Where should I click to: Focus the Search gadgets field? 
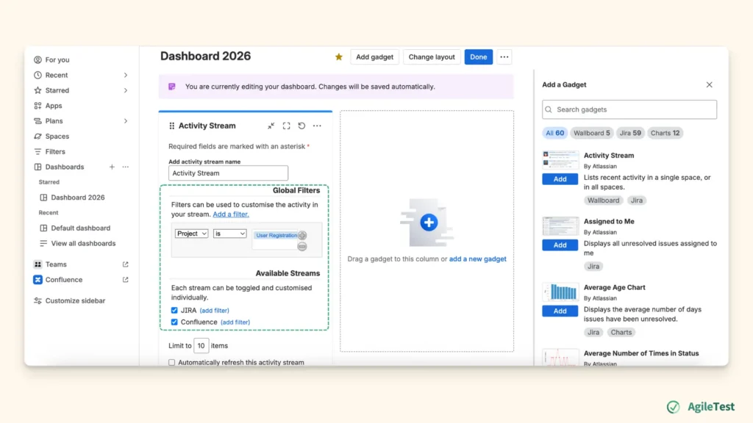tap(629, 109)
